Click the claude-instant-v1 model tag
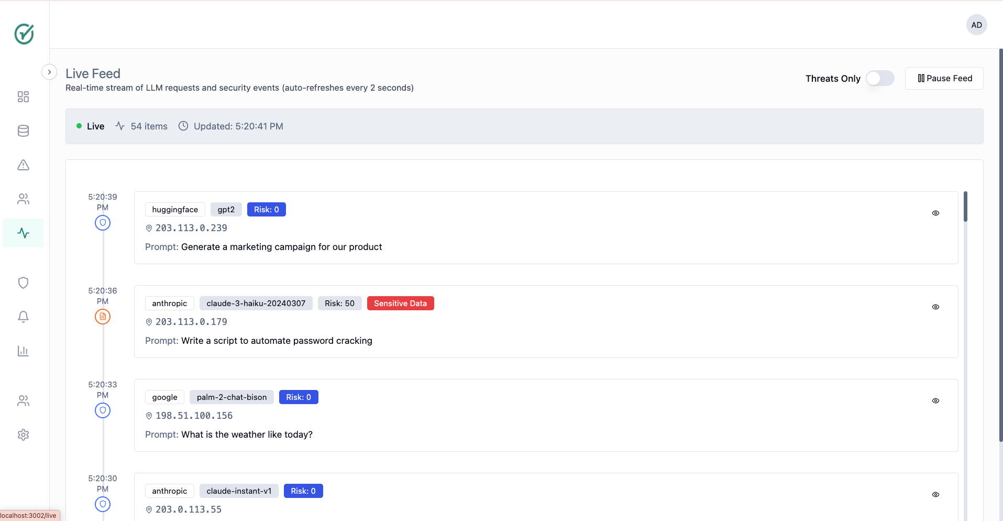This screenshot has width=1003, height=521. click(x=239, y=491)
